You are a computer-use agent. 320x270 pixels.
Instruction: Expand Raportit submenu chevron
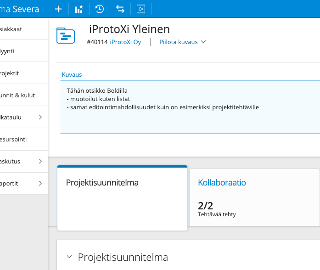(40, 183)
